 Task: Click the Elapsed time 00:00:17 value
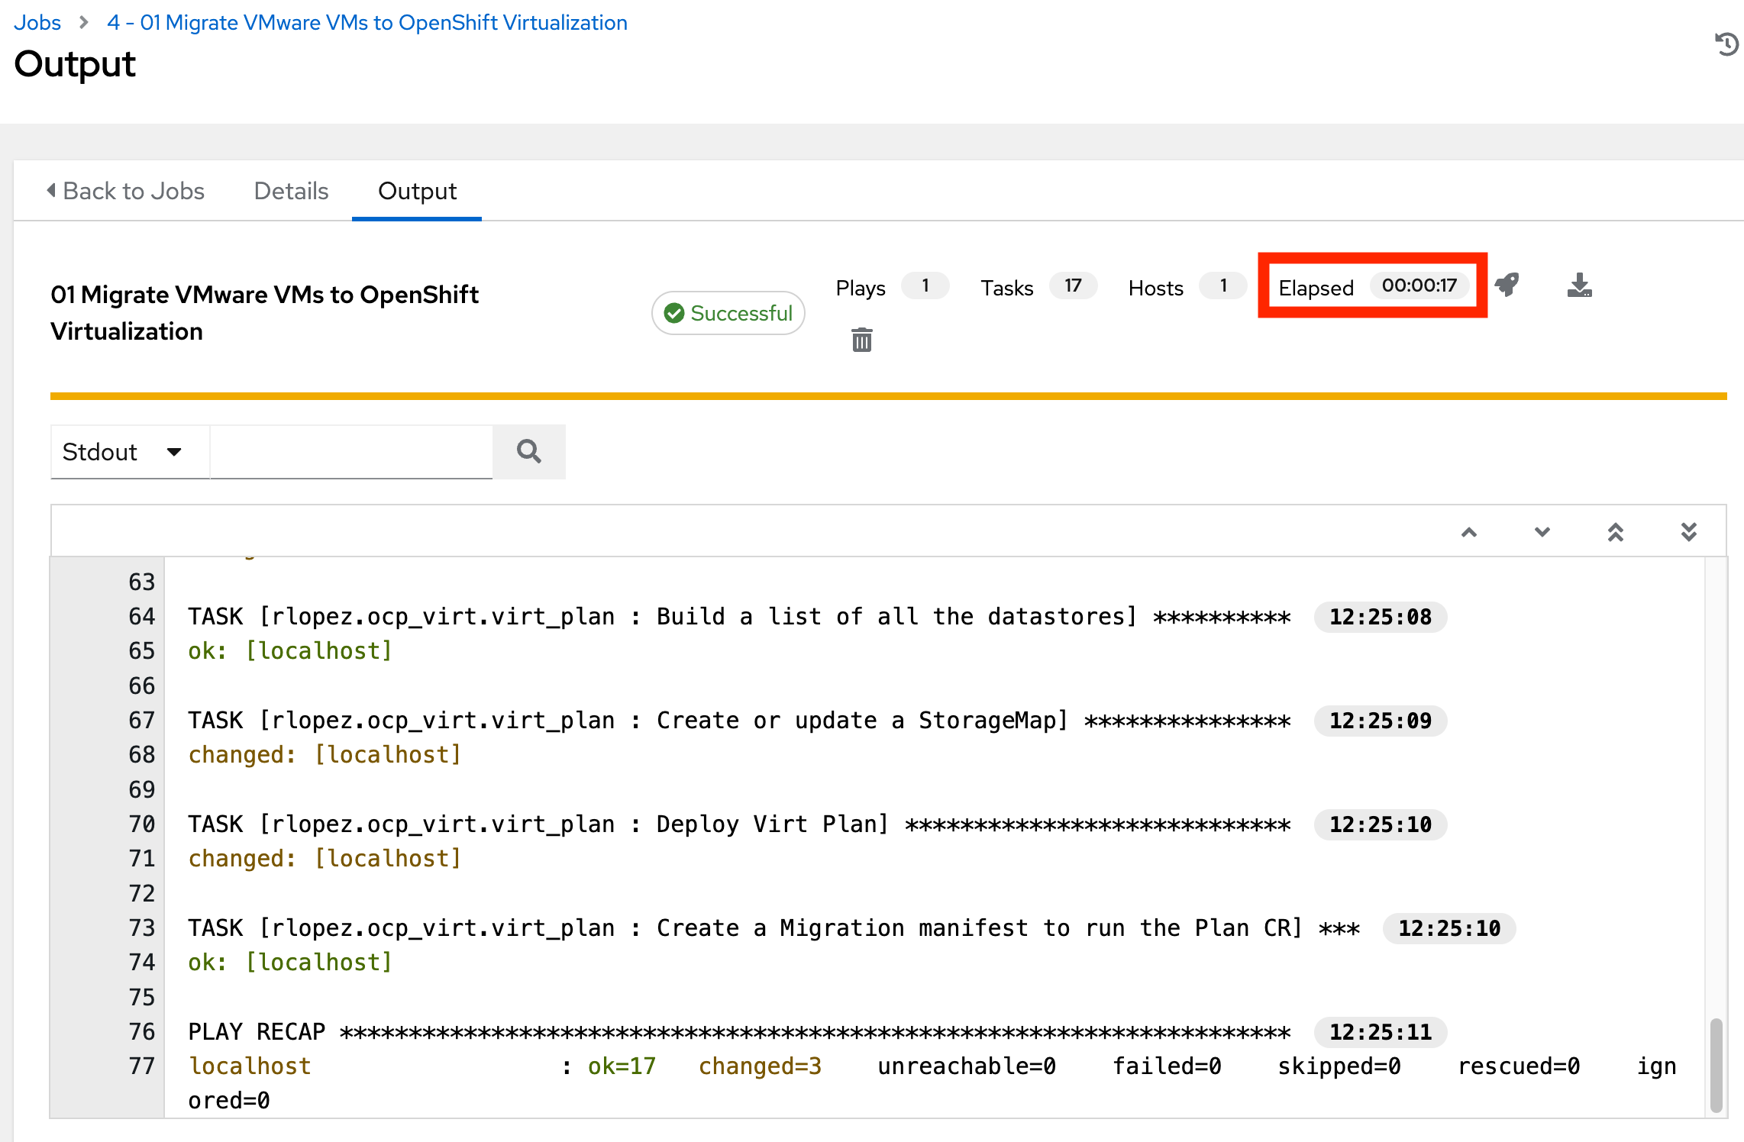click(x=1419, y=285)
